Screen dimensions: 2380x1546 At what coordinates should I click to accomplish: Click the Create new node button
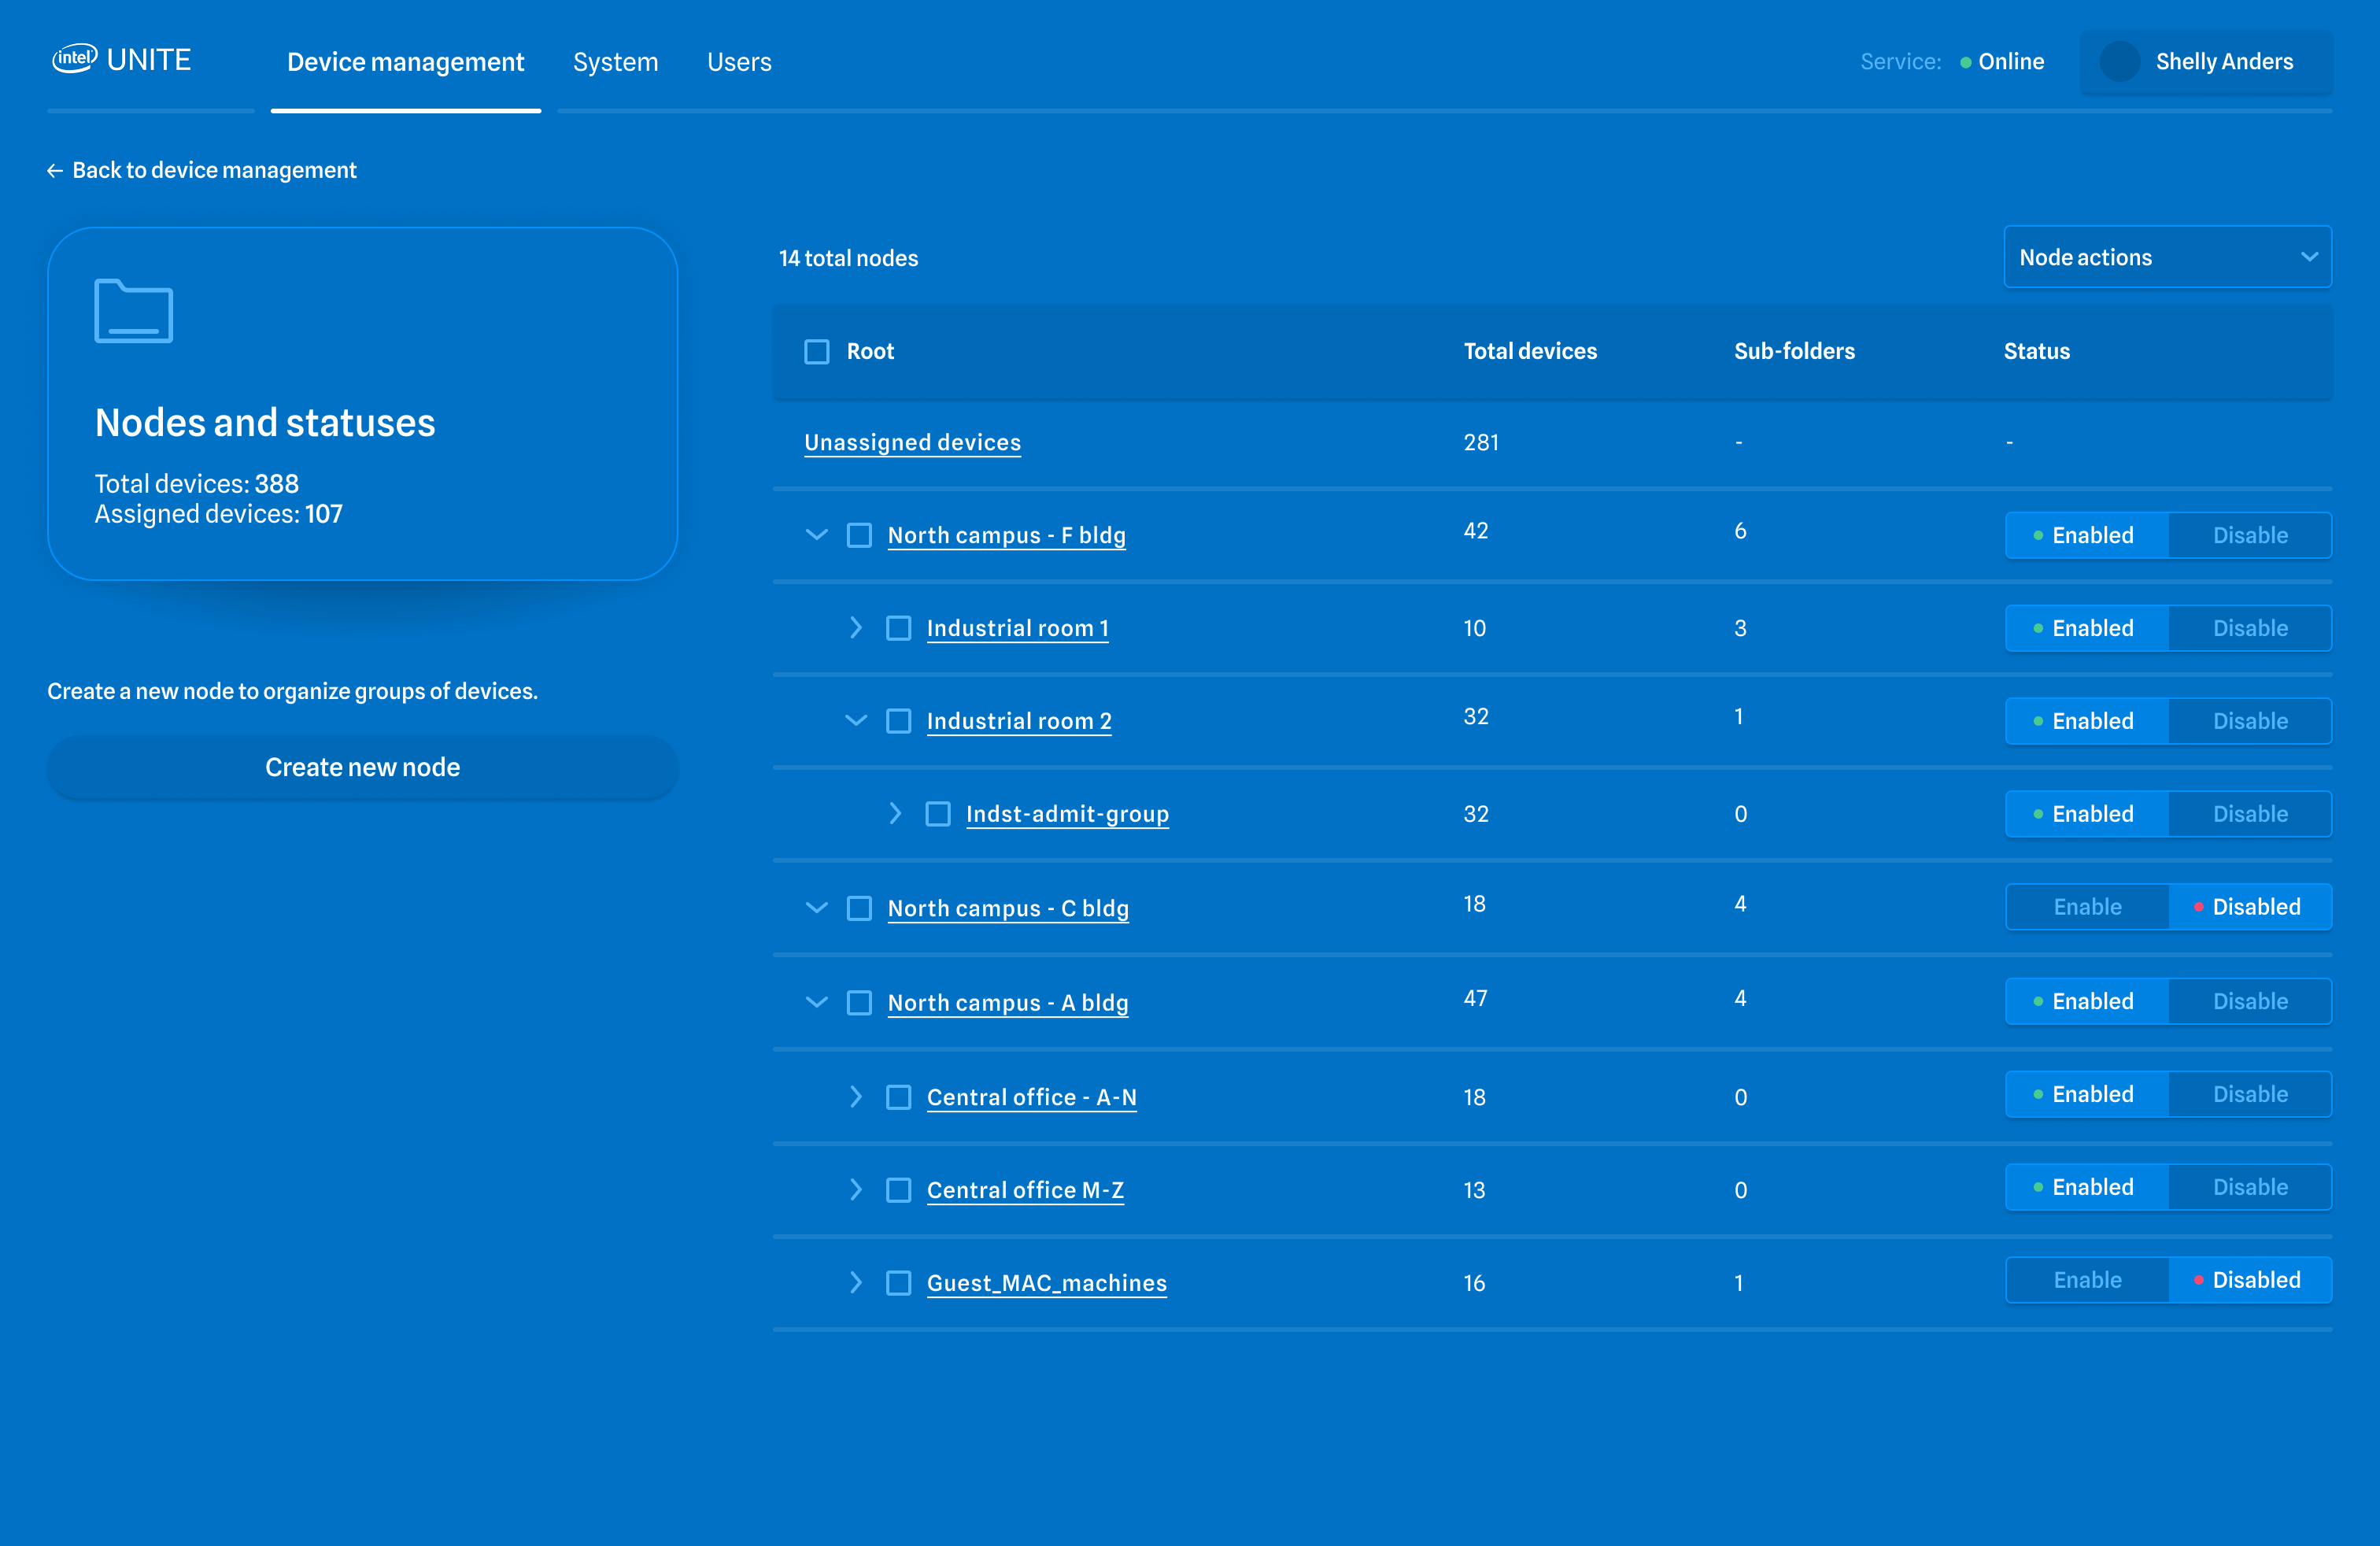(362, 767)
